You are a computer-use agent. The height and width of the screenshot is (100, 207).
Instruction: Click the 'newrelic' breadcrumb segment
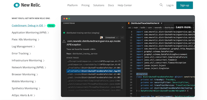pos(158,28)
